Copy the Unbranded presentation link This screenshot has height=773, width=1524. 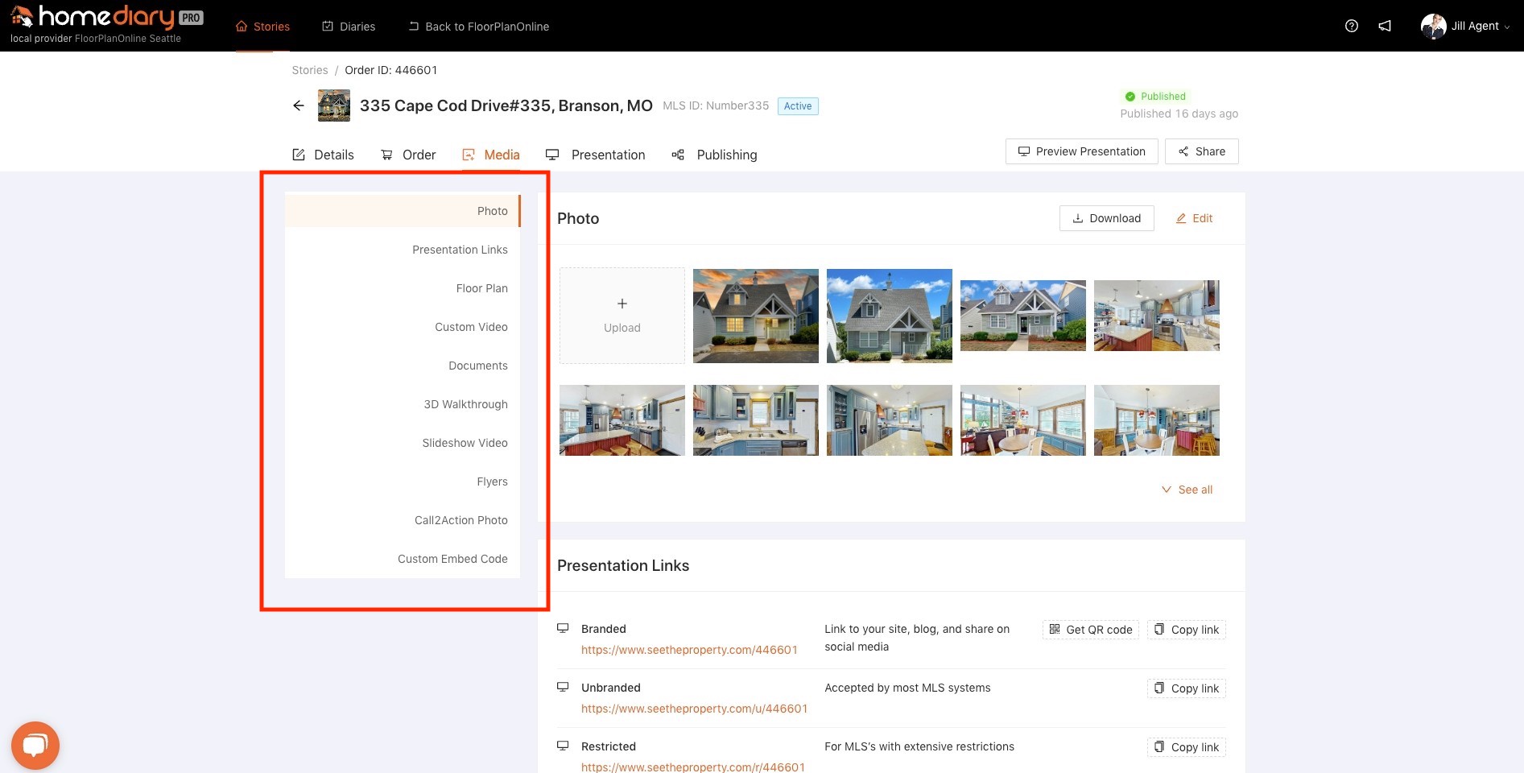pyautogui.click(x=1186, y=688)
